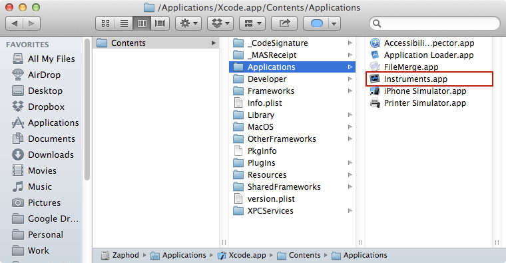
Task: Open the label dropdown arrow
Action: pyautogui.click(x=334, y=23)
